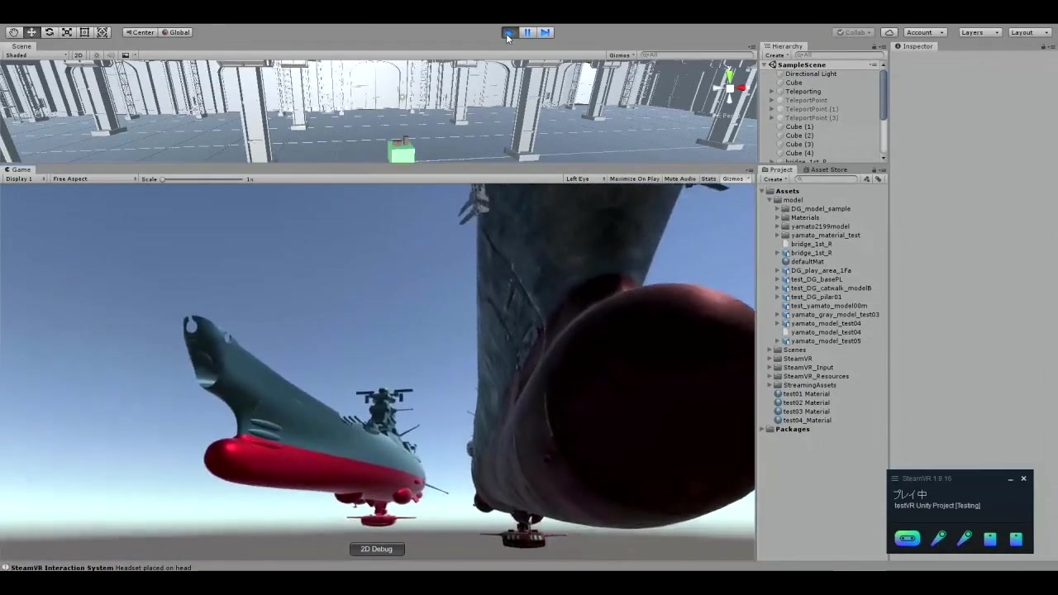Expand the SteamVR folder
The width and height of the screenshot is (1058, 595).
point(770,359)
